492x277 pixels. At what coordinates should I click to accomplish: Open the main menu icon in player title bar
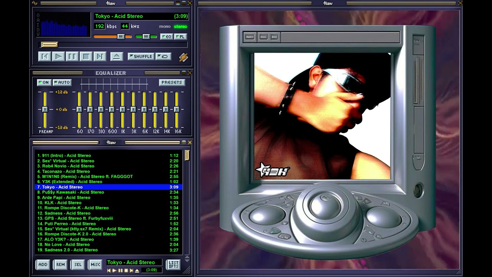[35, 3]
